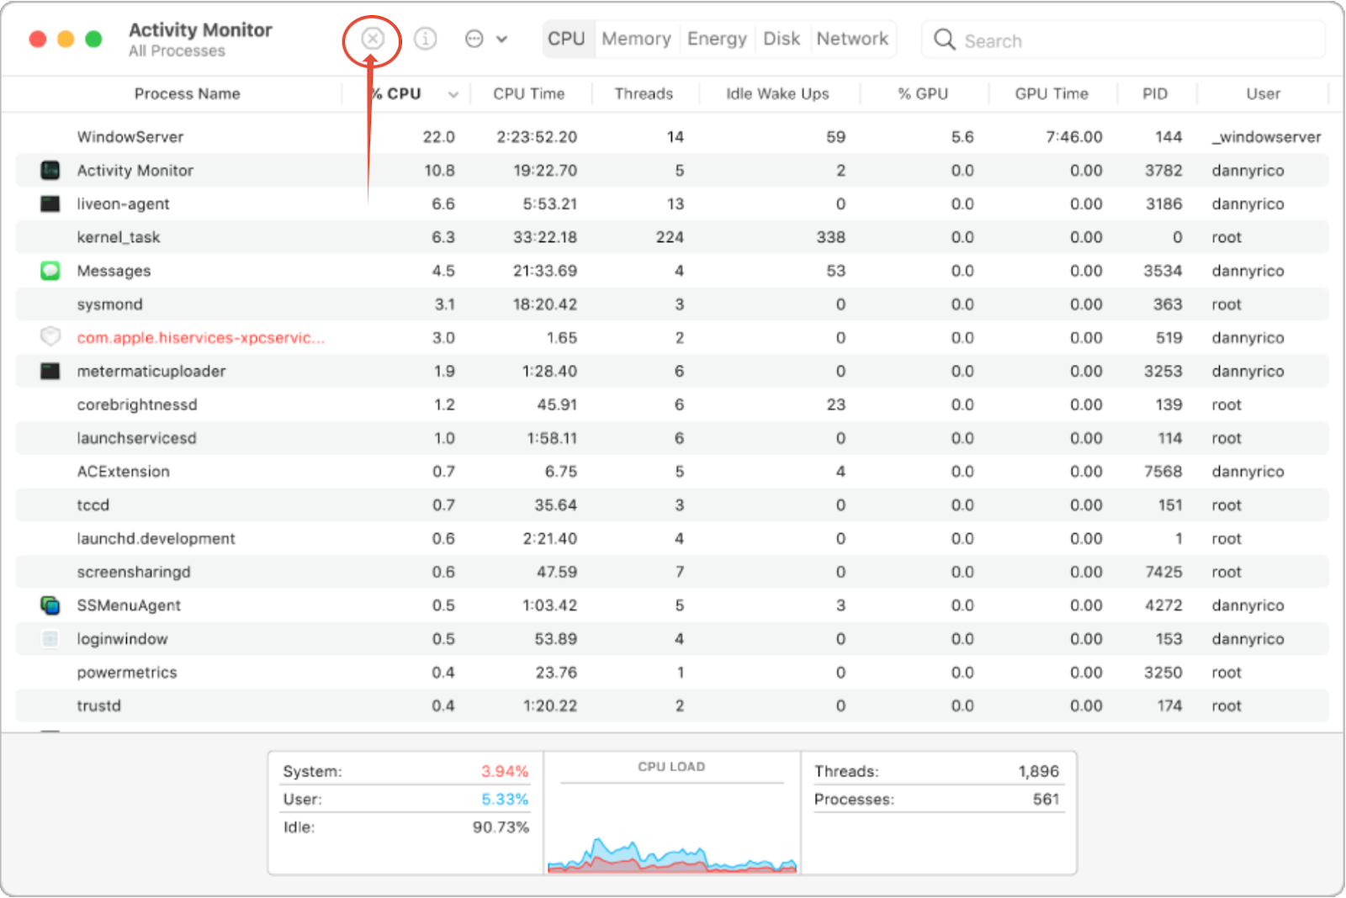Switch to the Memory tab
This screenshot has width=1346, height=898.
click(x=637, y=39)
